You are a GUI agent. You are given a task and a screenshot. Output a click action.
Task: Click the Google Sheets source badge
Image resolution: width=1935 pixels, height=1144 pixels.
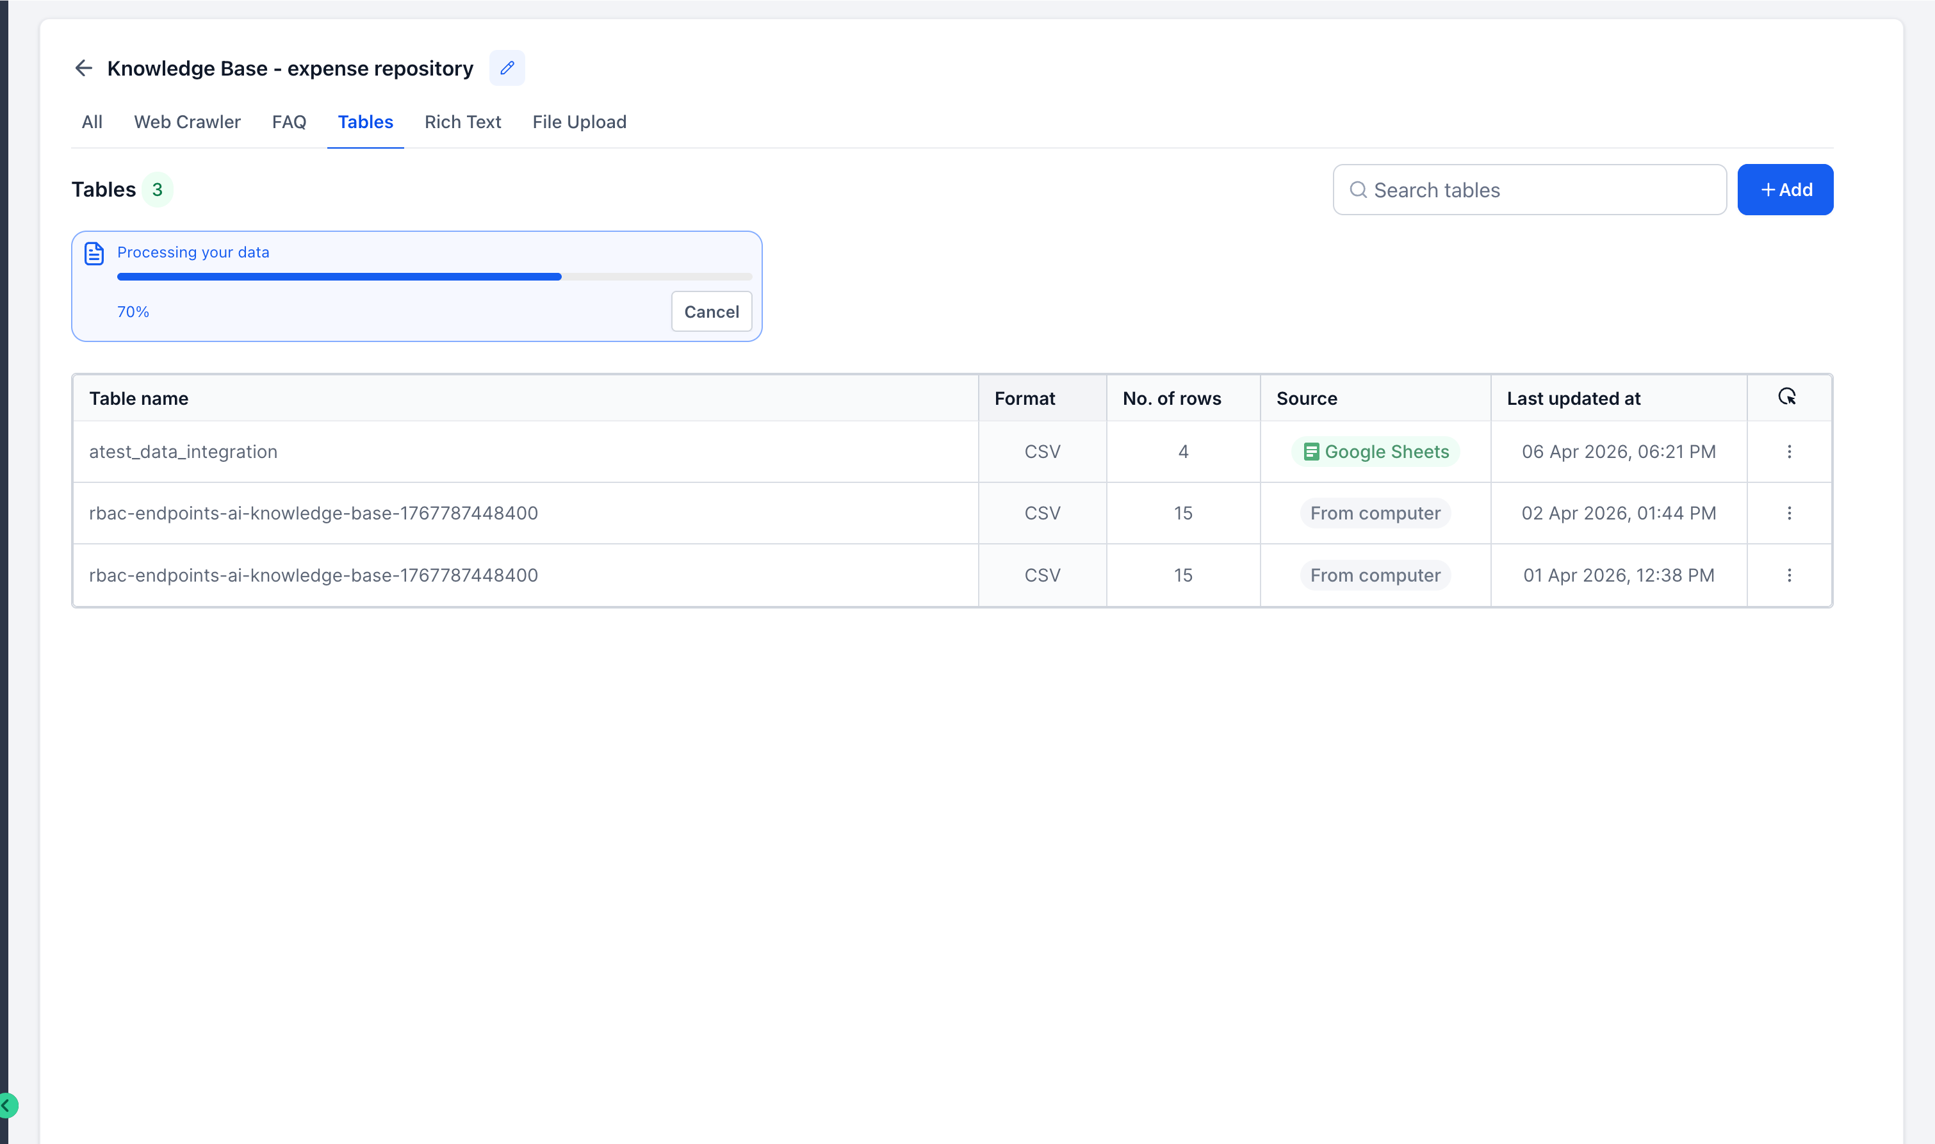point(1376,452)
